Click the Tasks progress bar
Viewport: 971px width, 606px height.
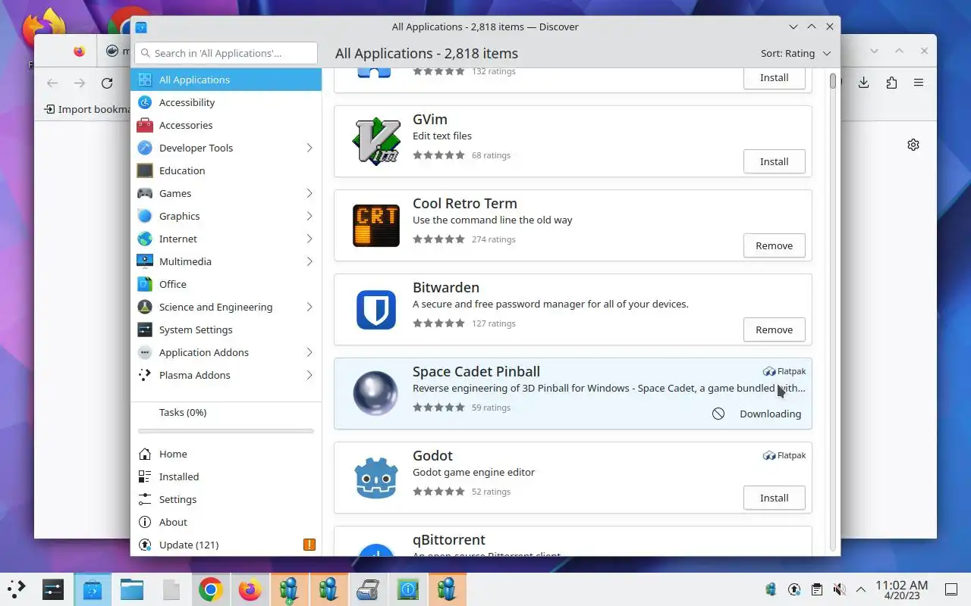pyautogui.click(x=226, y=431)
